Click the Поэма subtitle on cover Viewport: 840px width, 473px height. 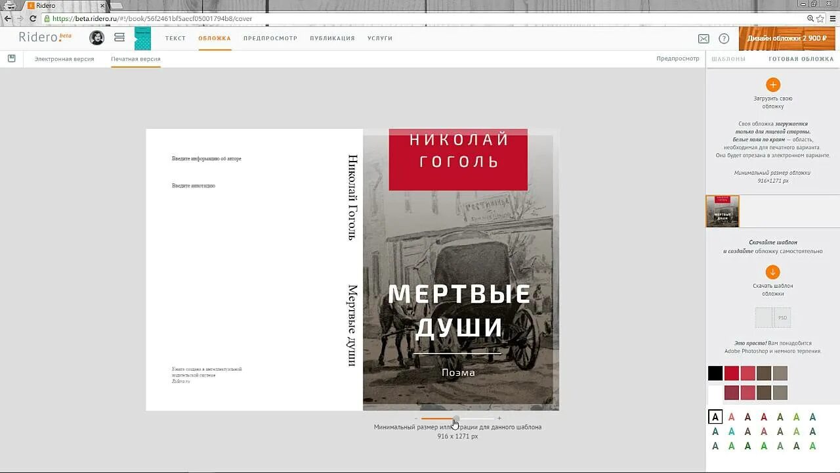coord(458,372)
